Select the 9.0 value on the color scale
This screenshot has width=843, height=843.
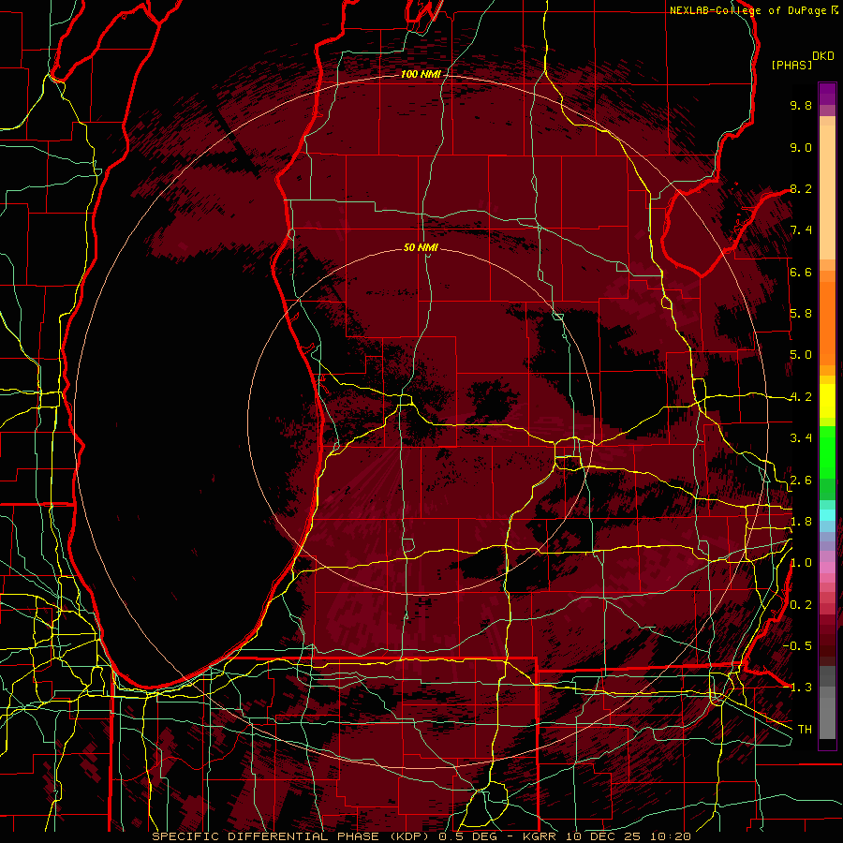pos(801,147)
